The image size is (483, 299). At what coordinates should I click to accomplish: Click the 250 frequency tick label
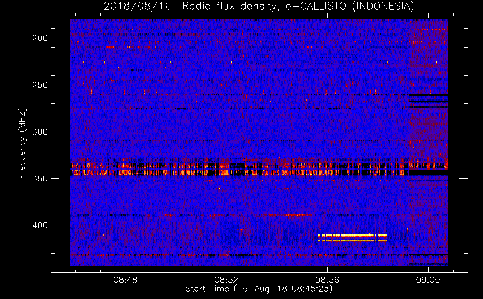tap(40, 85)
